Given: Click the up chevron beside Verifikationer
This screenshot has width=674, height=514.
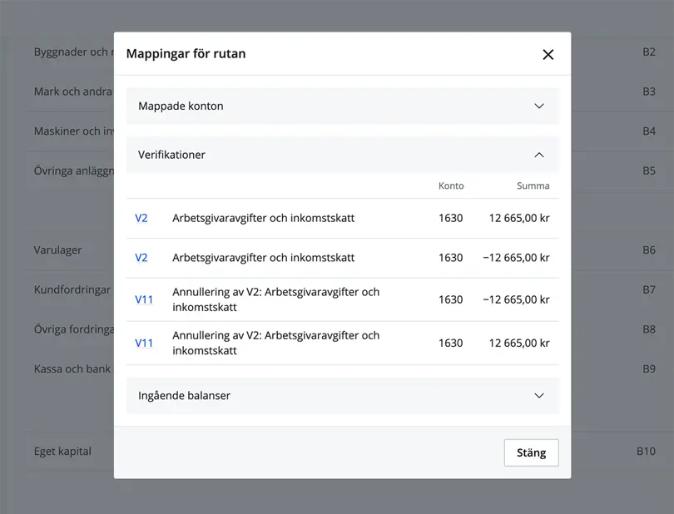Looking at the screenshot, I should tap(538, 155).
